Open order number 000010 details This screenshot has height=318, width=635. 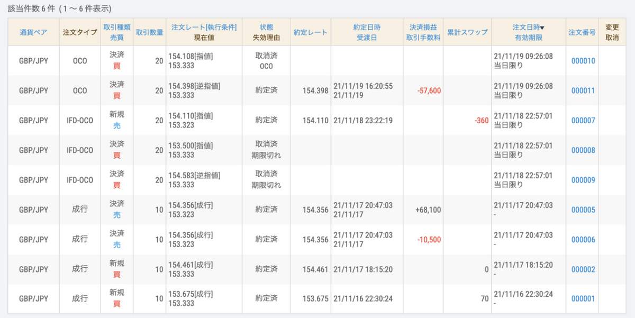click(x=583, y=61)
